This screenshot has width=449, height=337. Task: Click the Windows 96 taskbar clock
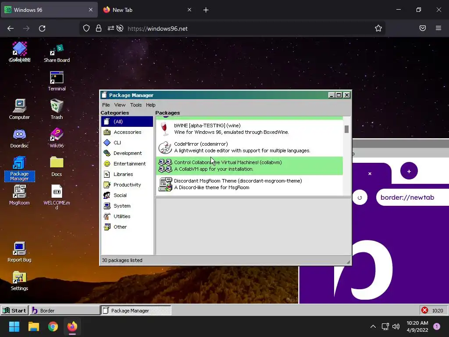click(x=438, y=311)
